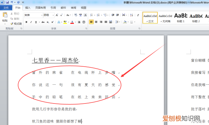Open the quick access toolbar customize arrow

(x=23, y=2)
